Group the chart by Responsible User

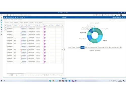(x=94, y=47)
